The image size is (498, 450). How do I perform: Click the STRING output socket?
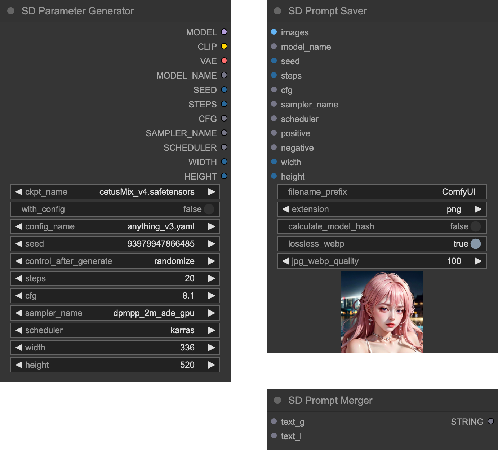(491, 422)
